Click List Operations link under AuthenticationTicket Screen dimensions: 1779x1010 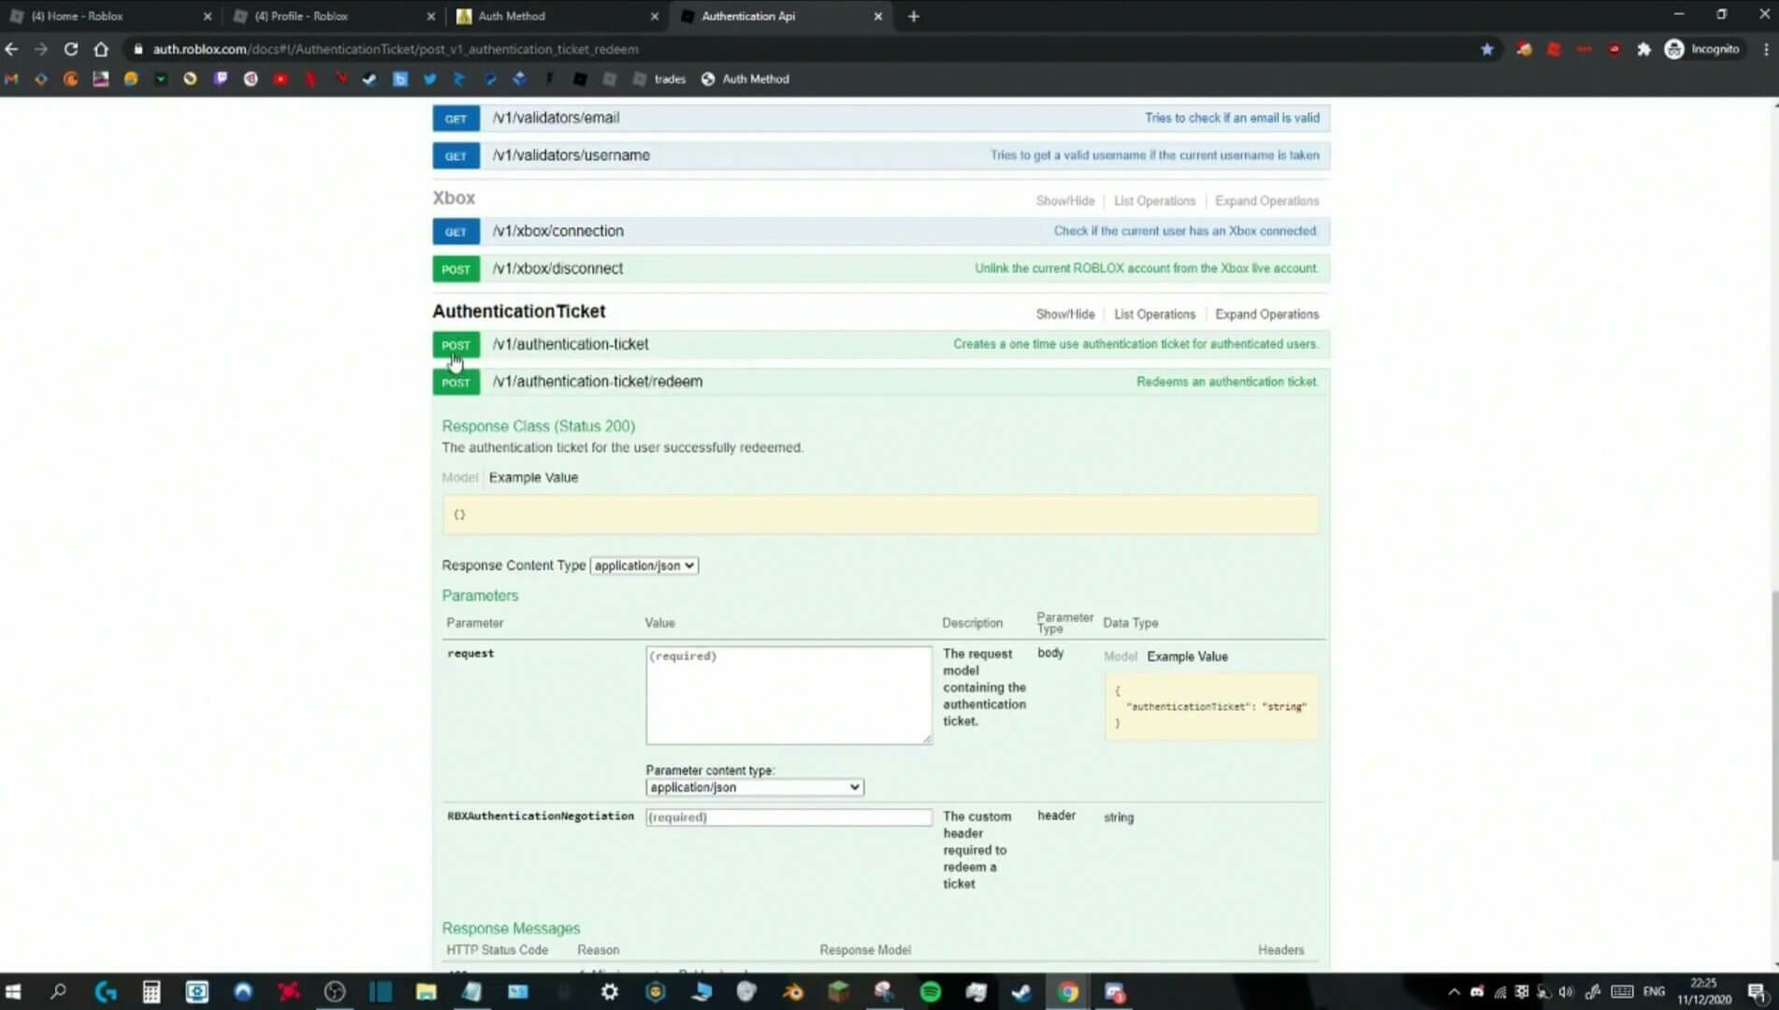1154,314
